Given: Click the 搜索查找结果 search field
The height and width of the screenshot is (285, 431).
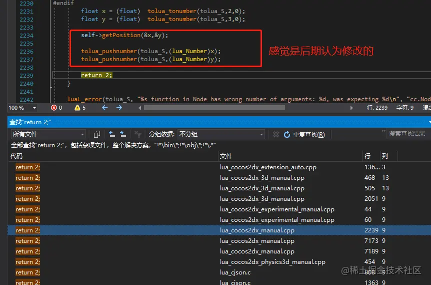Looking at the screenshot, I should (408, 134).
